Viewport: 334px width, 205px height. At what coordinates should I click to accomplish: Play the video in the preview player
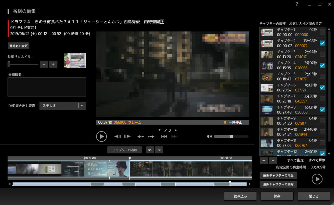pos(101,136)
